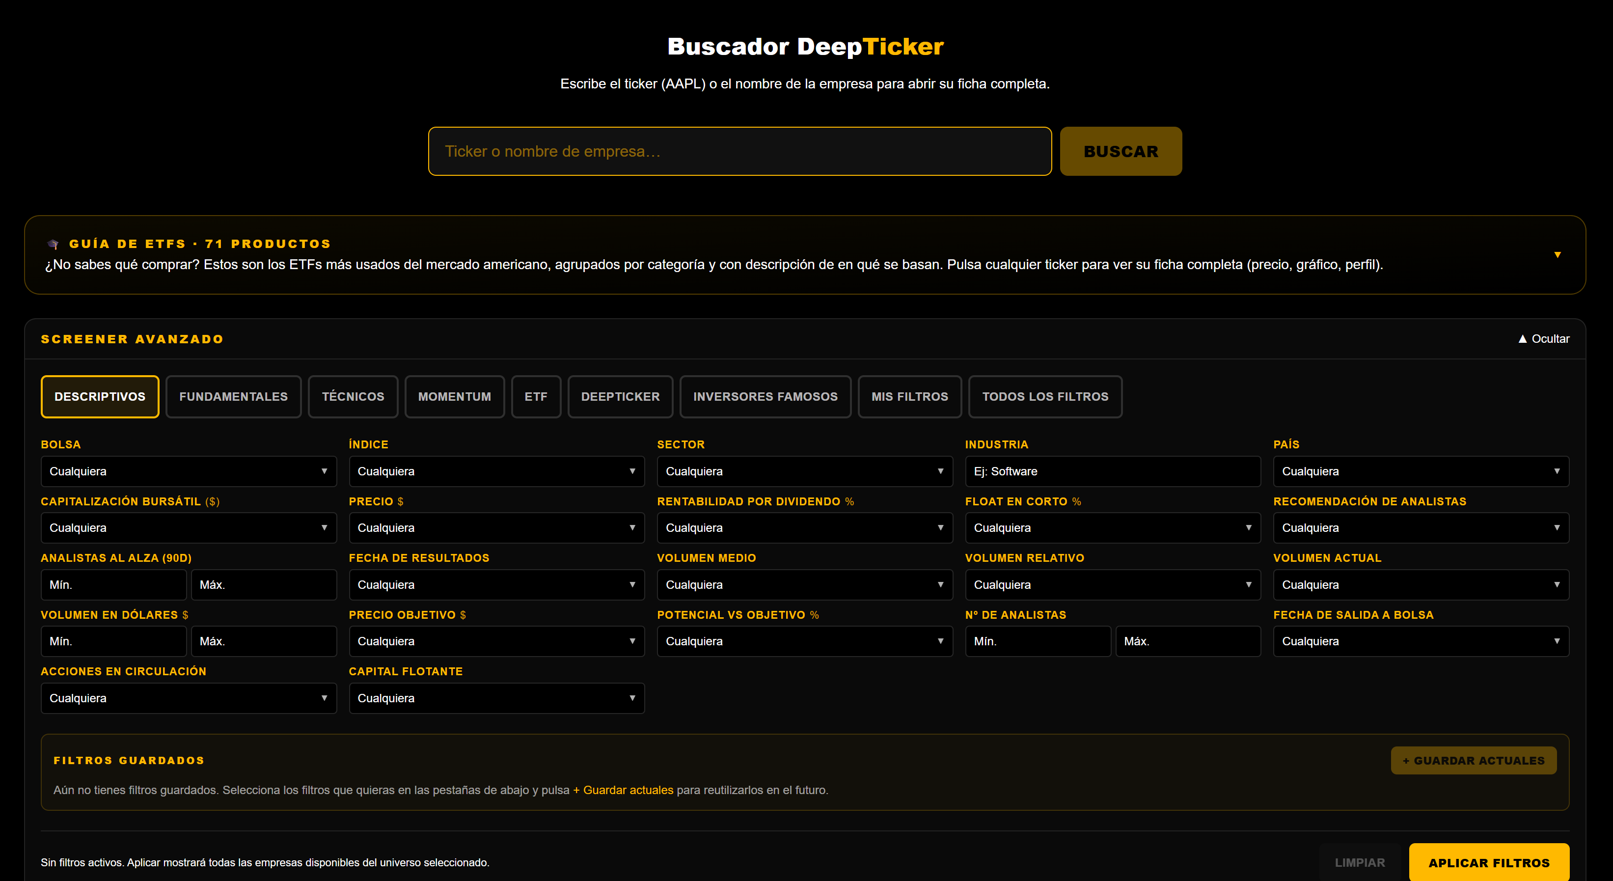
Task: Click the Mín. field under Nº de Analistas
Action: click(1038, 641)
